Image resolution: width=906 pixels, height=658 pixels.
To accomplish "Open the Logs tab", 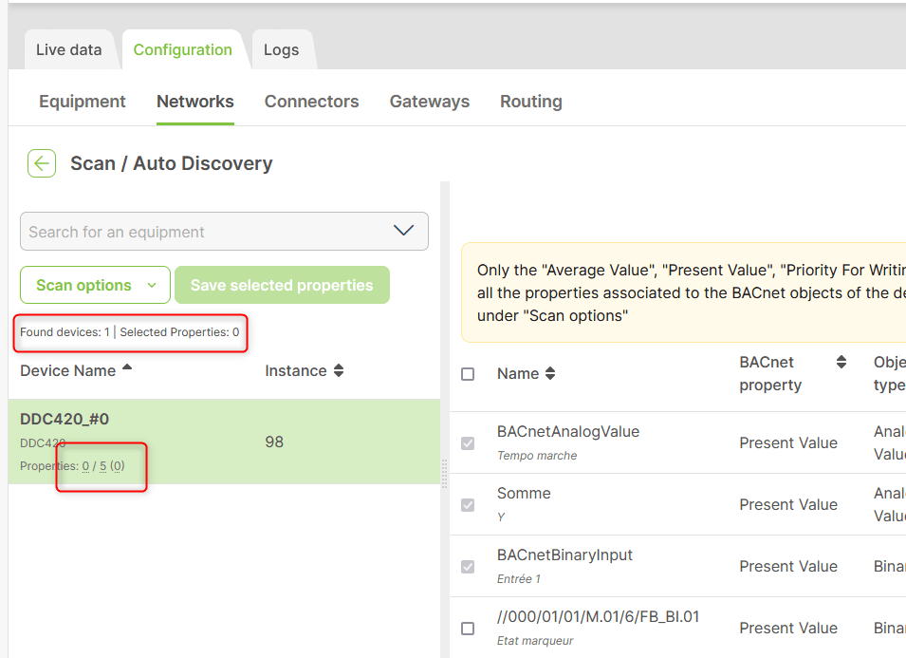I will 281,50.
